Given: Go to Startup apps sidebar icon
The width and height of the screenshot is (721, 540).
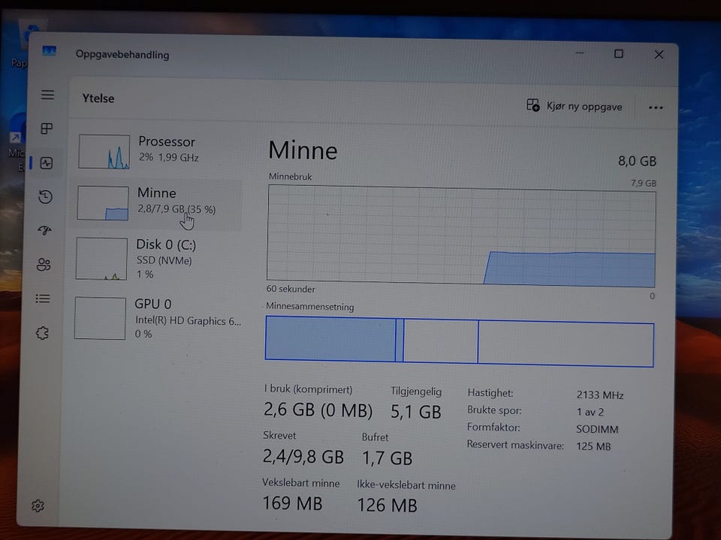Looking at the screenshot, I should [x=45, y=230].
